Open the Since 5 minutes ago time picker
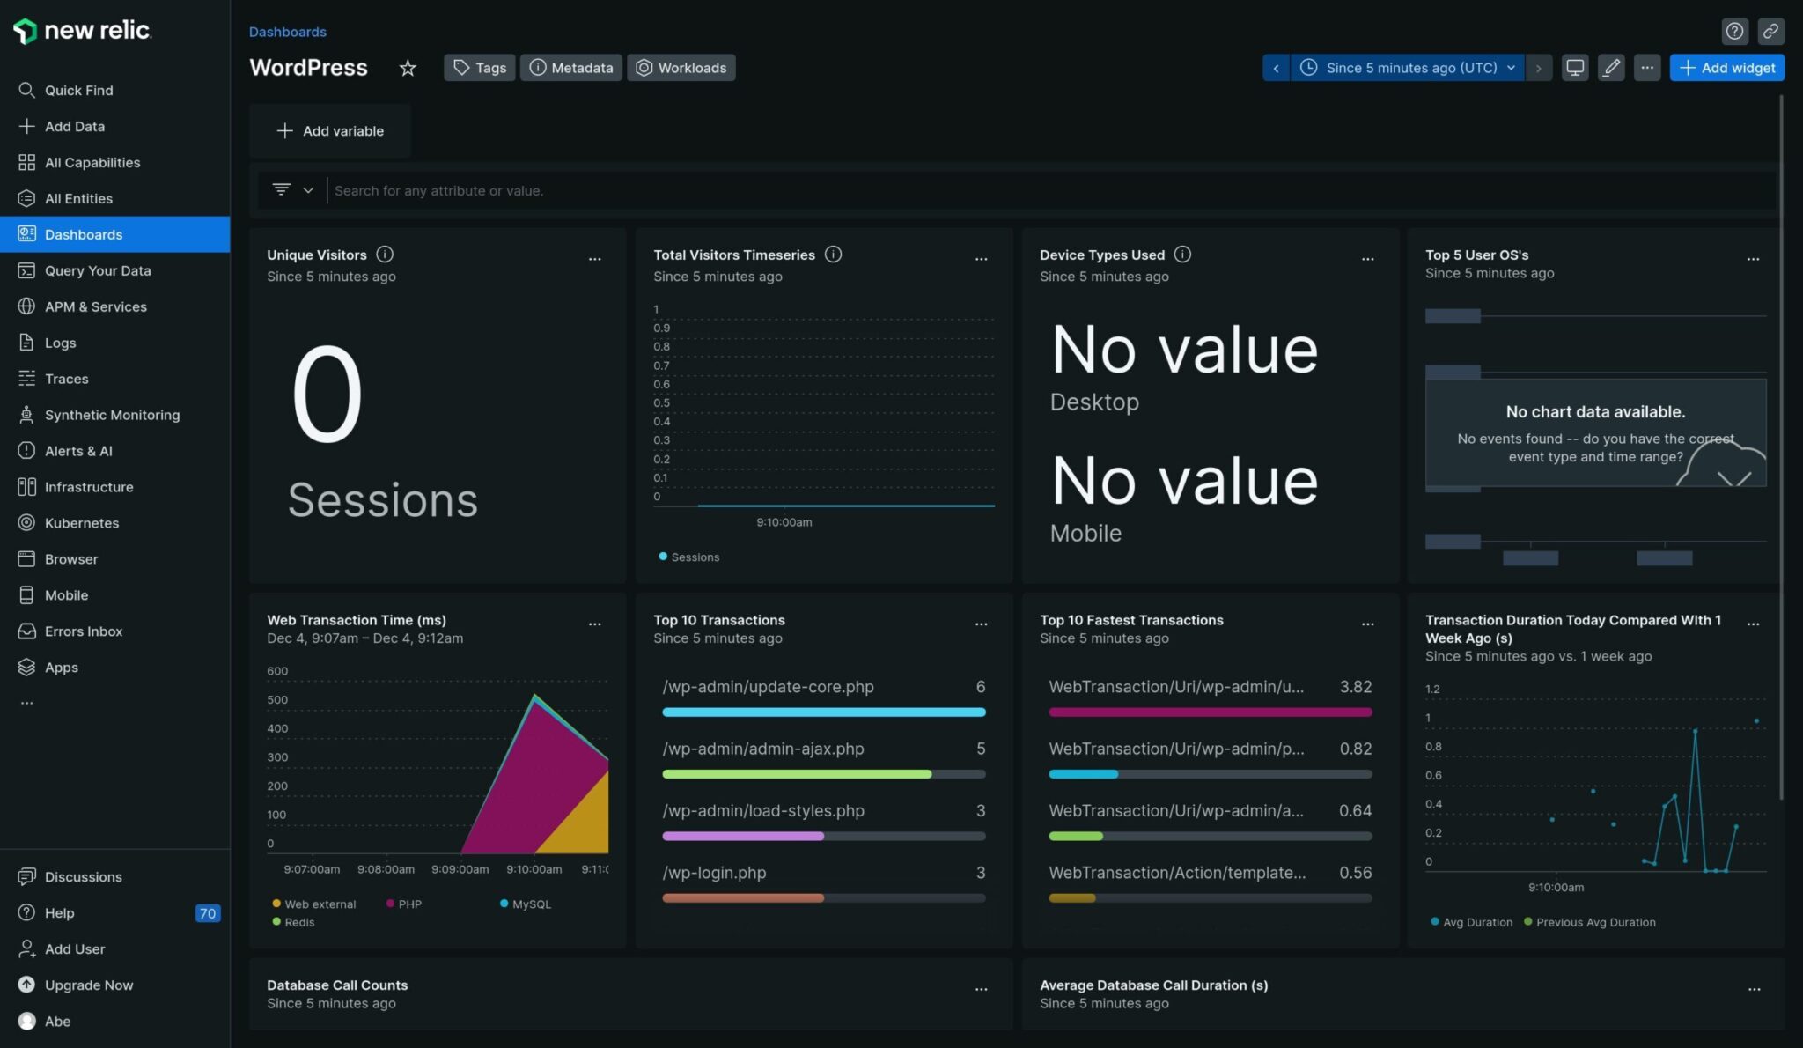The height and width of the screenshot is (1048, 1803). tap(1410, 68)
